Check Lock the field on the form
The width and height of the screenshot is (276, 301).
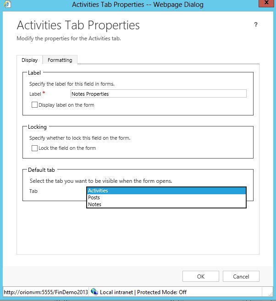point(34,148)
